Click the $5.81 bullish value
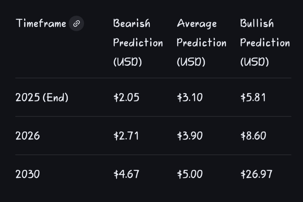Image resolution: width=303 pixels, height=202 pixels. tap(253, 98)
